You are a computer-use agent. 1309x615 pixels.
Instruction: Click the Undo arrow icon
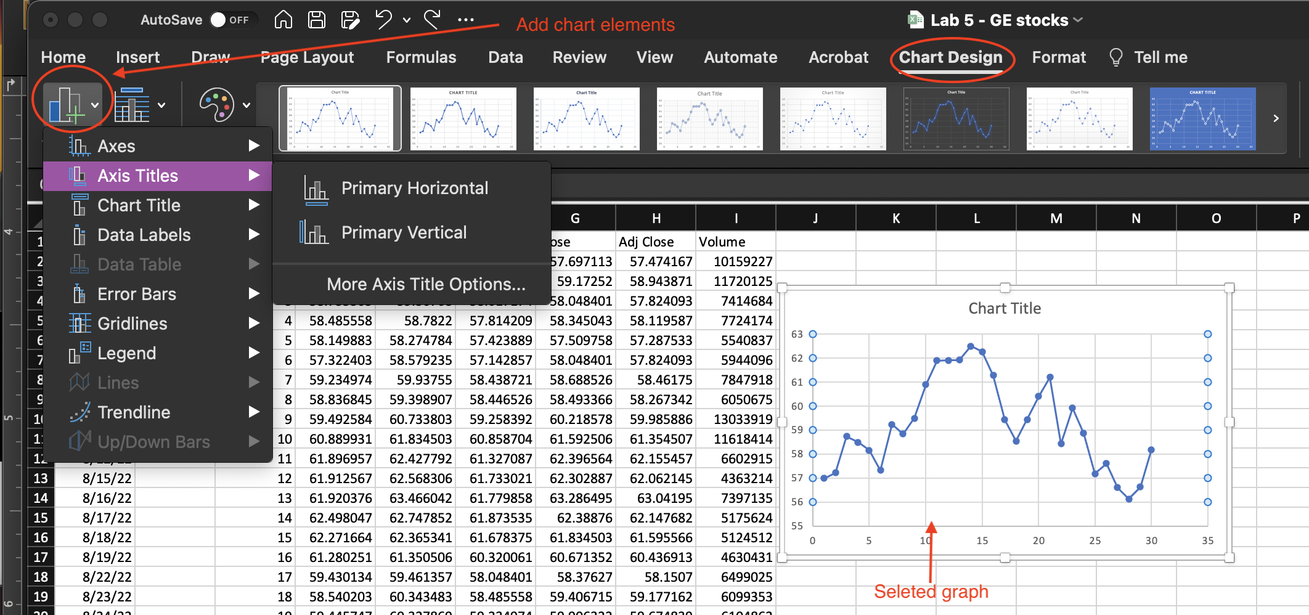[x=384, y=20]
